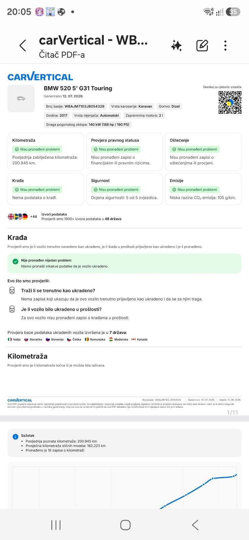Tap the carVertical logo at top
Screen dimensions: 249x540
click(40, 77)
